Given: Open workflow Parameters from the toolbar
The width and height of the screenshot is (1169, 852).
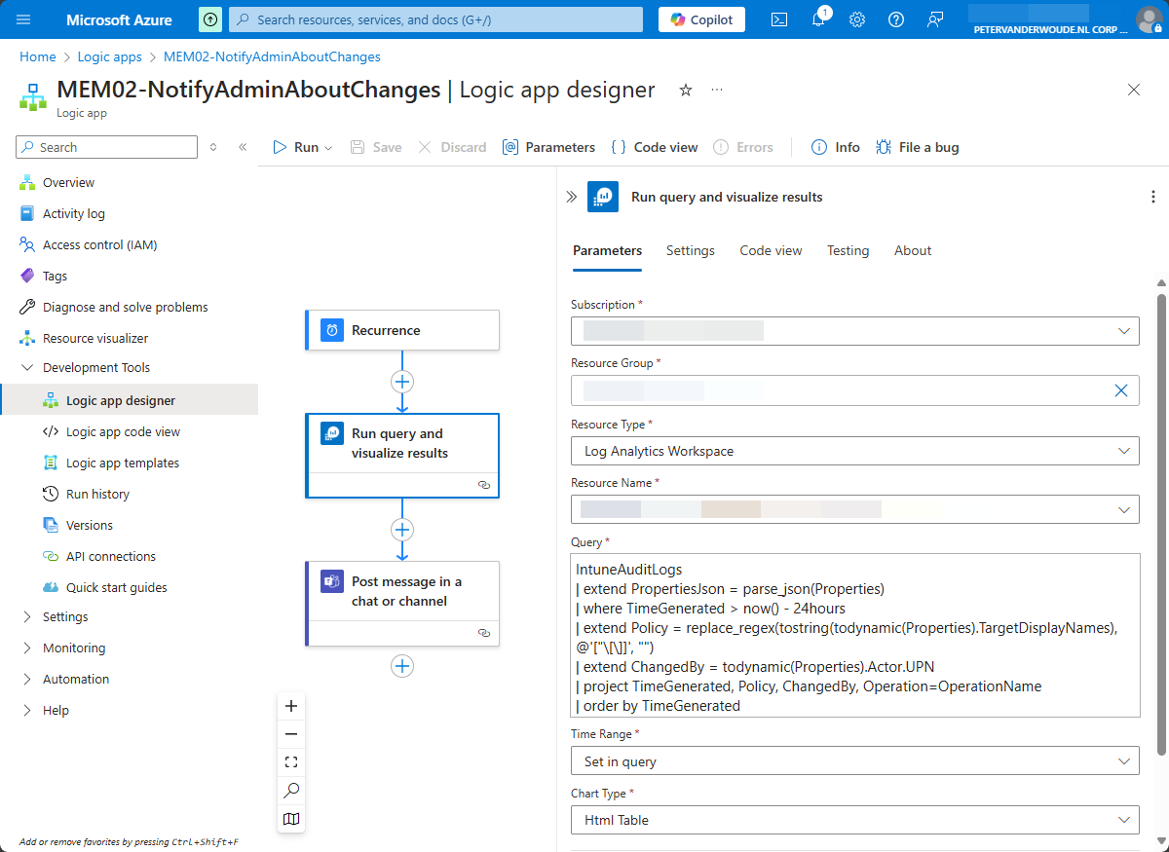Looking at the screenshot, I should tap(548, 147).
